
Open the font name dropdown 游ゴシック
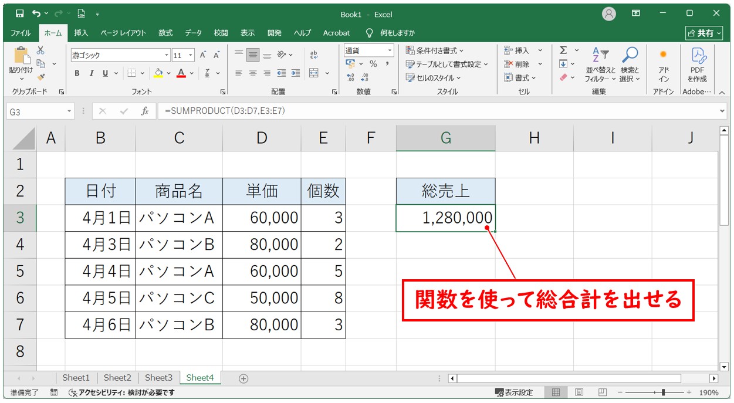[167, 55]
